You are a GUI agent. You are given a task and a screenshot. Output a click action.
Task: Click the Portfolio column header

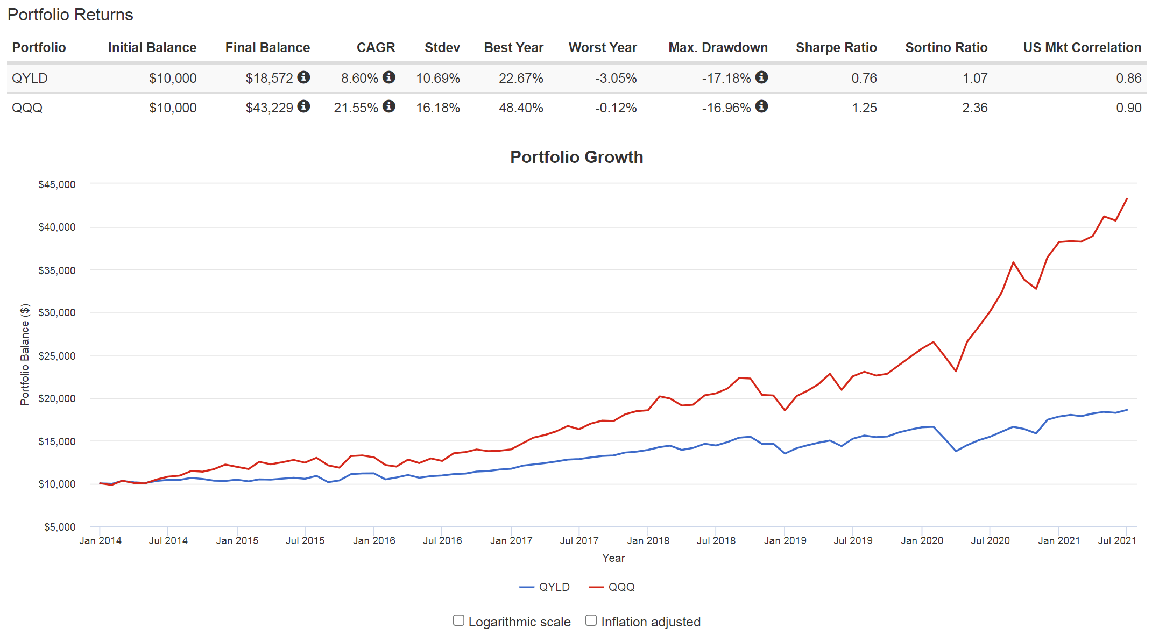pyautogui.click(x=39, y=47)
